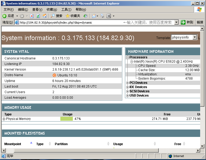The width and height of the screenshot is (206, 160).
Task: Expand the USB Devices node
Action: [127, 96]
